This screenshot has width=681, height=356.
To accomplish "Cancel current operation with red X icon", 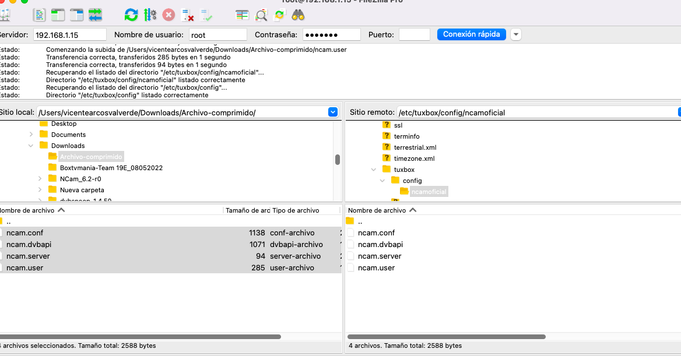I will pyautogui.click(x=169, y=15).
